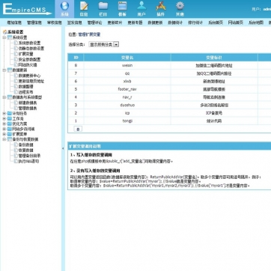Go to 更新专题 in the shortcut bar

pos(135,22)
